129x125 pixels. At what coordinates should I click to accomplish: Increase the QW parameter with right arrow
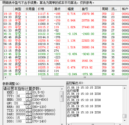(x=29, y=103)
